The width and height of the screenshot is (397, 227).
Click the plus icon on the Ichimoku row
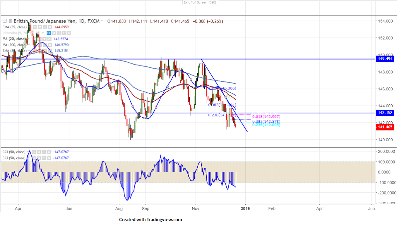pos(64,33)
